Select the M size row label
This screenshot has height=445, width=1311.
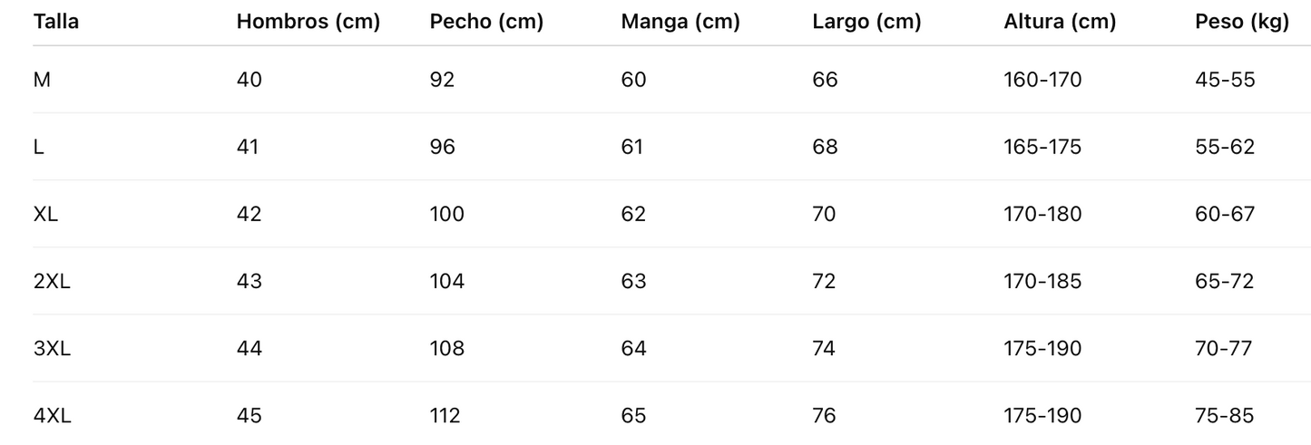pos(42,80)
